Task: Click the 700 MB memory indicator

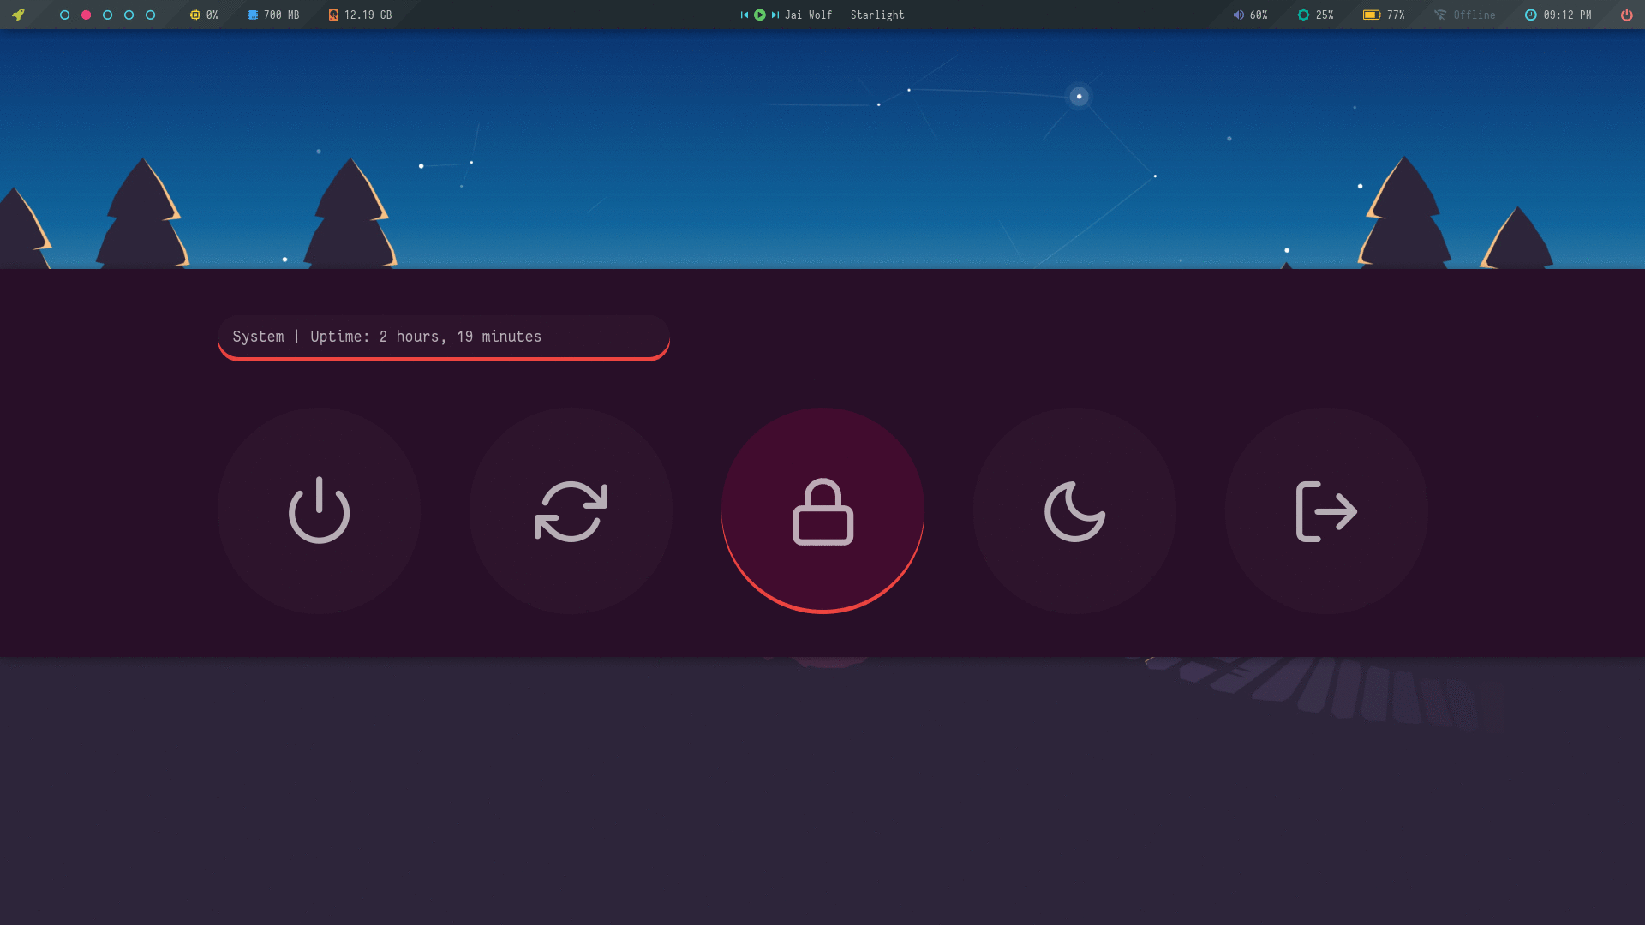Action: click(x=273, y=15)
